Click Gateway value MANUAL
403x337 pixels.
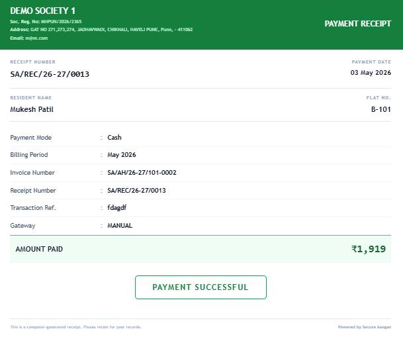pos(120,225)
